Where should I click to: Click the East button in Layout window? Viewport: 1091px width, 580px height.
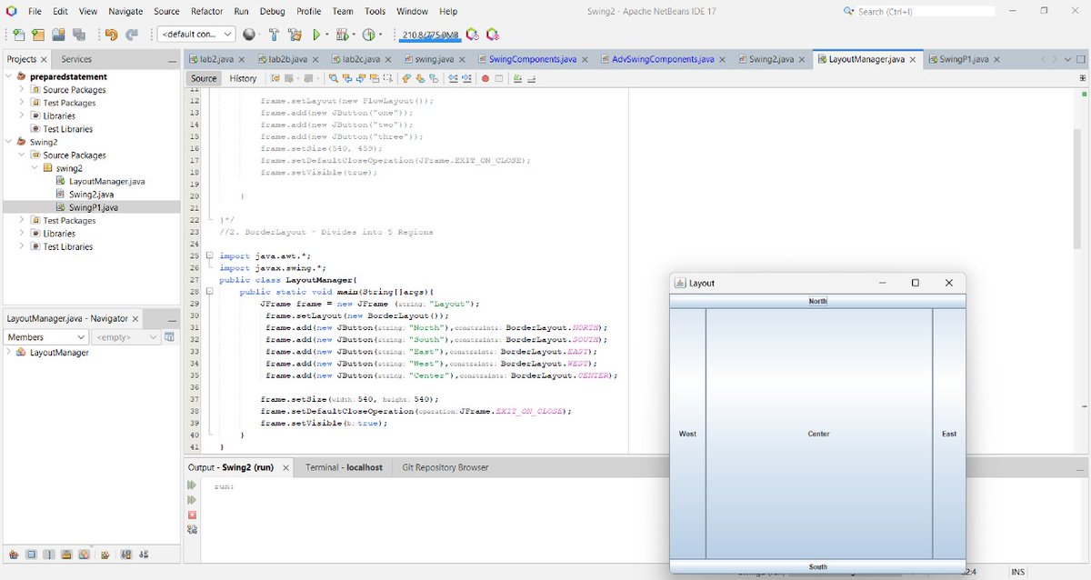[x=949, y=434]
